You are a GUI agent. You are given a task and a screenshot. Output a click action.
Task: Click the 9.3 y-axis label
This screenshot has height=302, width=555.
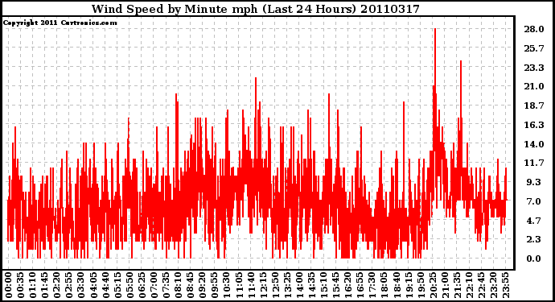[535, 182]
